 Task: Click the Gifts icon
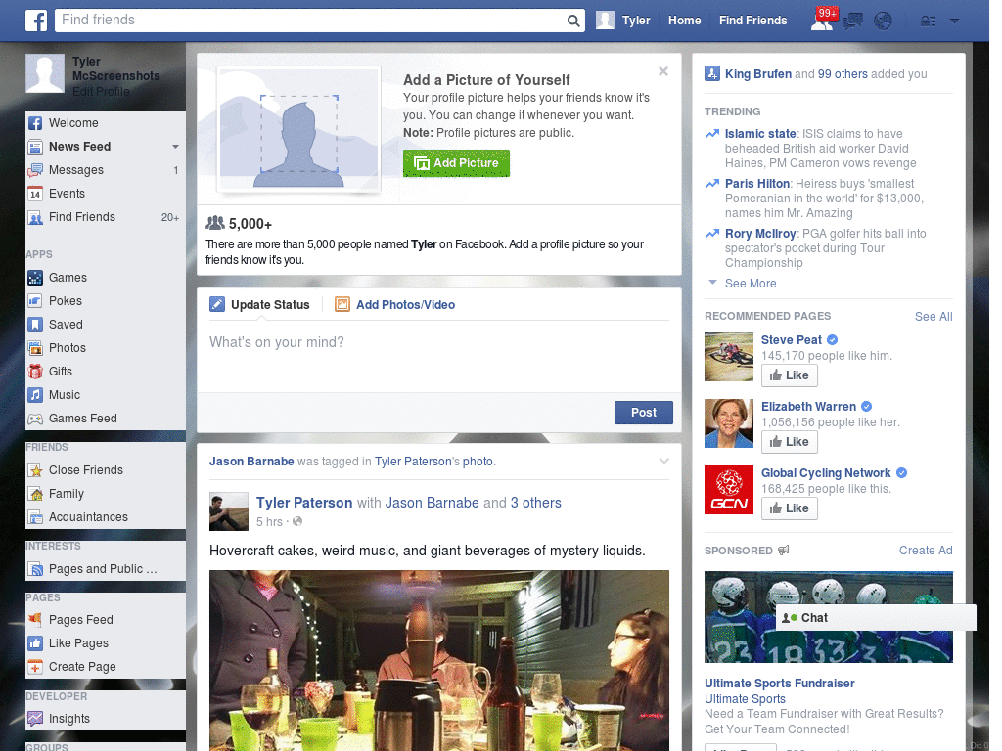point(35,372)
